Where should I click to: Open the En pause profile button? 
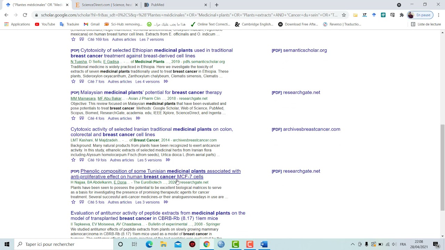pos(420,15)
